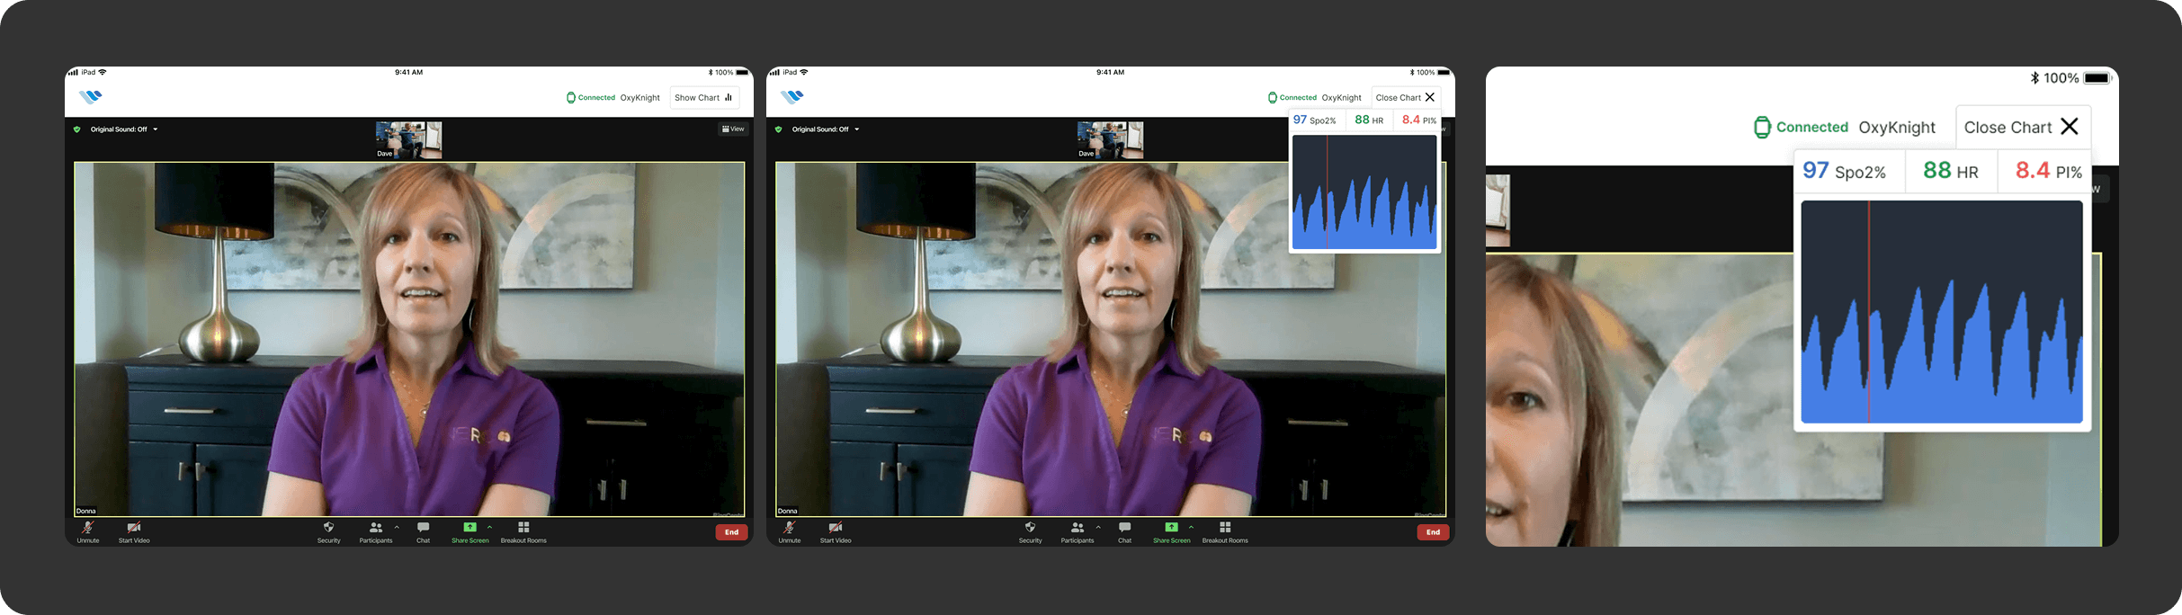Expand the Participants caret on the first iPad screen

[x=397, y=527]
